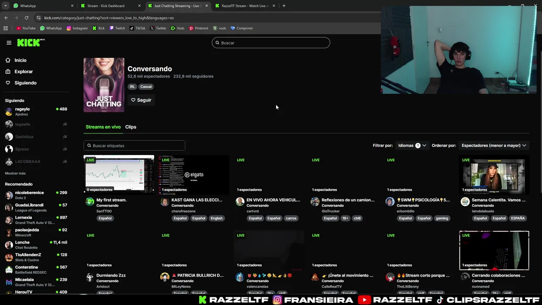Click carros tag under cartvrd stream
Screen dimensions: 542x305
point(291,218)
